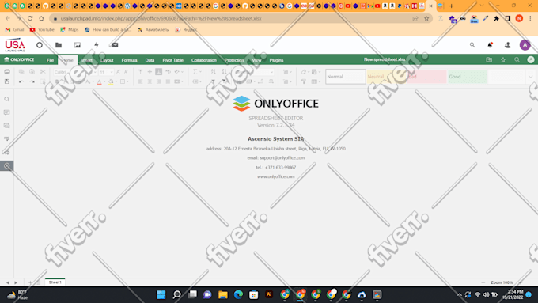Open the Files app folder icon
The image size is (538, 303).
[x=59, y=45]
